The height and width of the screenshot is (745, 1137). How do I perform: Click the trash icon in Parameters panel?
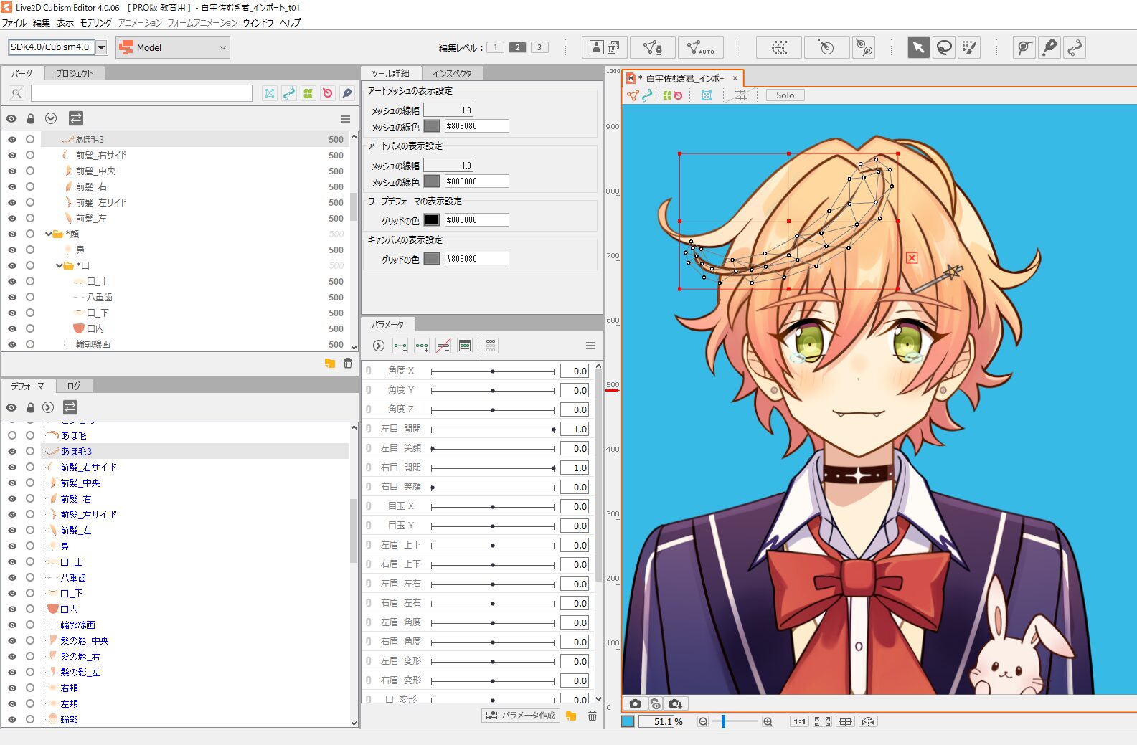tap(593, 716)
